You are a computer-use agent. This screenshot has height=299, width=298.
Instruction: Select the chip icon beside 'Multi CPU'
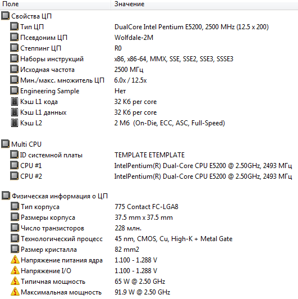[x=6, y=144]
